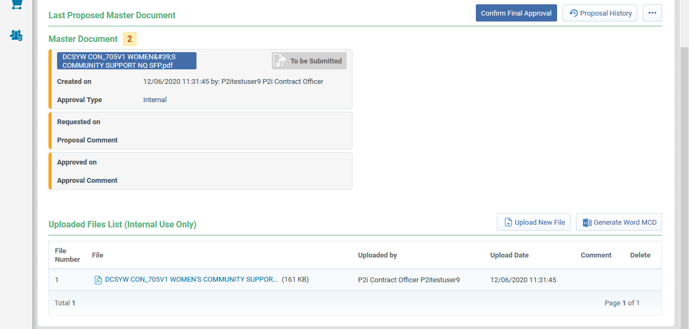Click the Delete column header
Screen dimensions: 689x329
tap(640, 255)
